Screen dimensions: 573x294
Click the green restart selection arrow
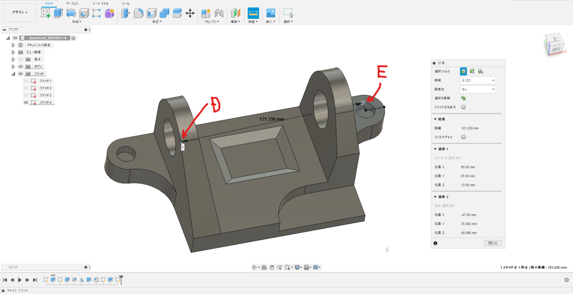pyautogui.click(x=463, y=98)
